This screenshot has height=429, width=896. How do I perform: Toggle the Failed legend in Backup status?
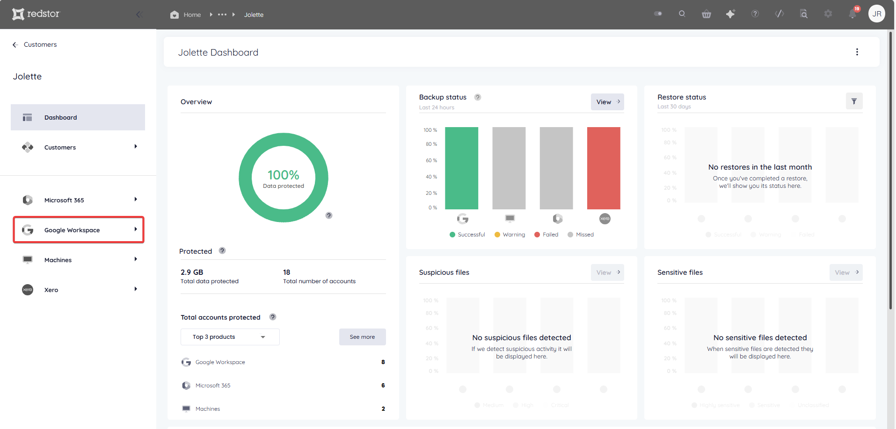tap(546, 235)
